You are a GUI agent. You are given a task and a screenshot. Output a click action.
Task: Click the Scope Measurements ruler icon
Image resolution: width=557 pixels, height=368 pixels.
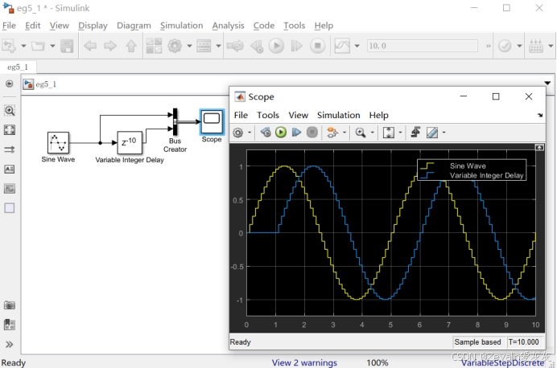tap(432, 133)
